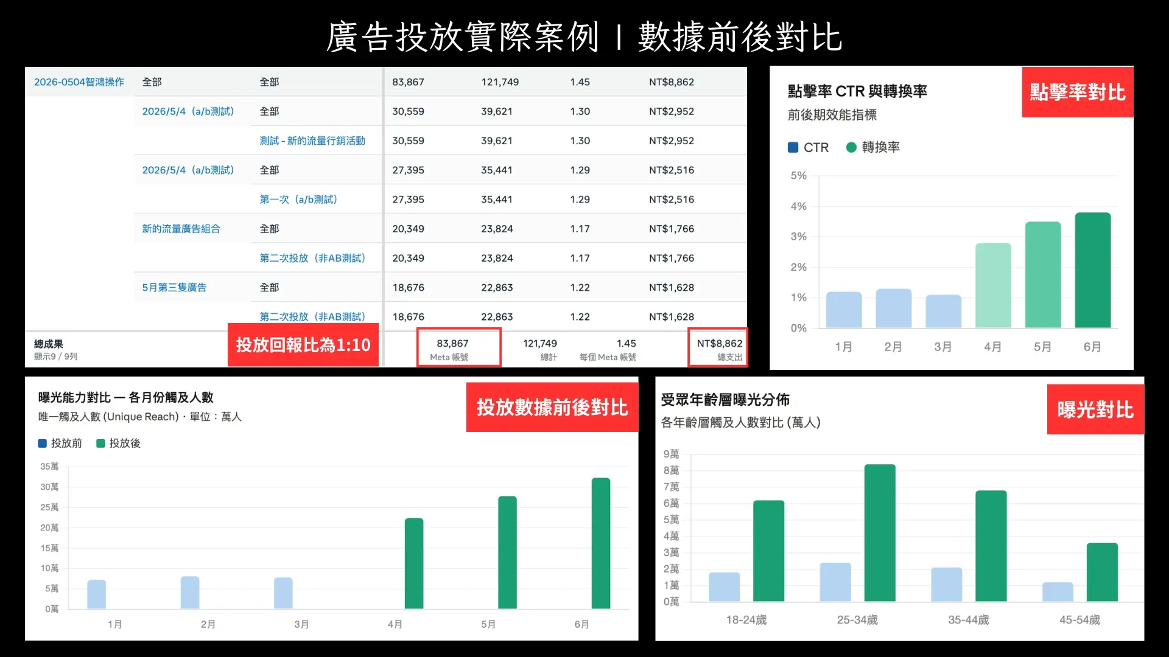Click the 各年齡層觸及人數對比 (萬人) subtitle
The width and height of the screenshot is (1169, 657).
click(x=741, y=422)
